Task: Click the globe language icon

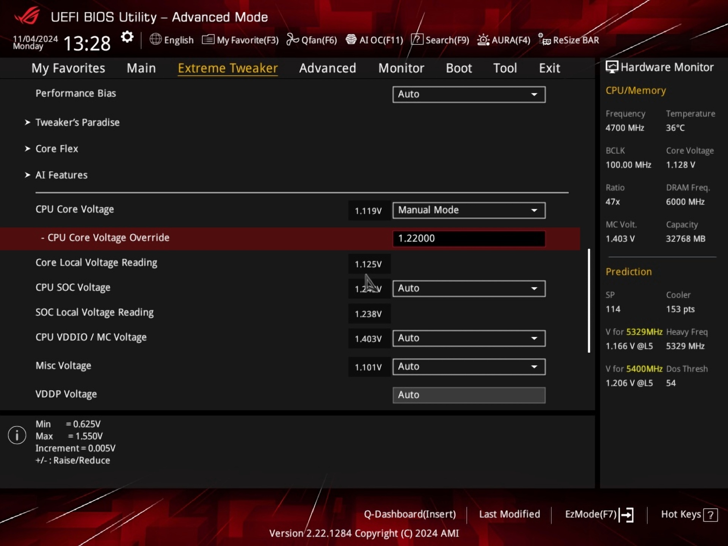Action: [155, 39]
